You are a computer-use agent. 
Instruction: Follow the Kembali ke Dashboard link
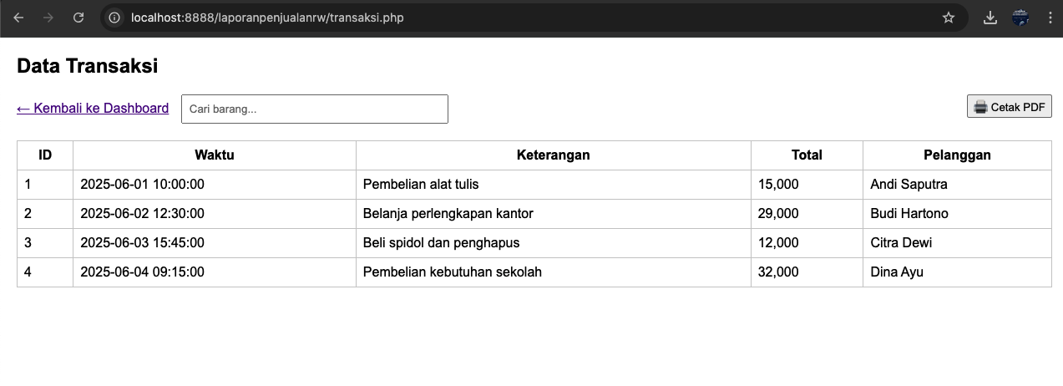[93, 108]
